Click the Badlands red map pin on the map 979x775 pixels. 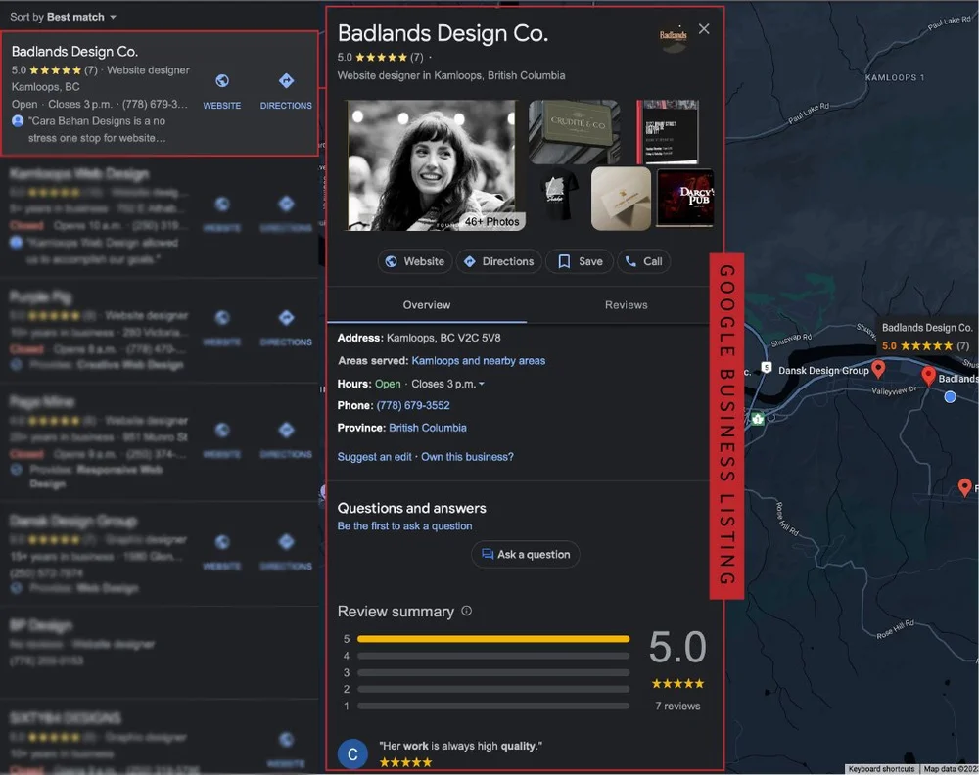point(928,375)
